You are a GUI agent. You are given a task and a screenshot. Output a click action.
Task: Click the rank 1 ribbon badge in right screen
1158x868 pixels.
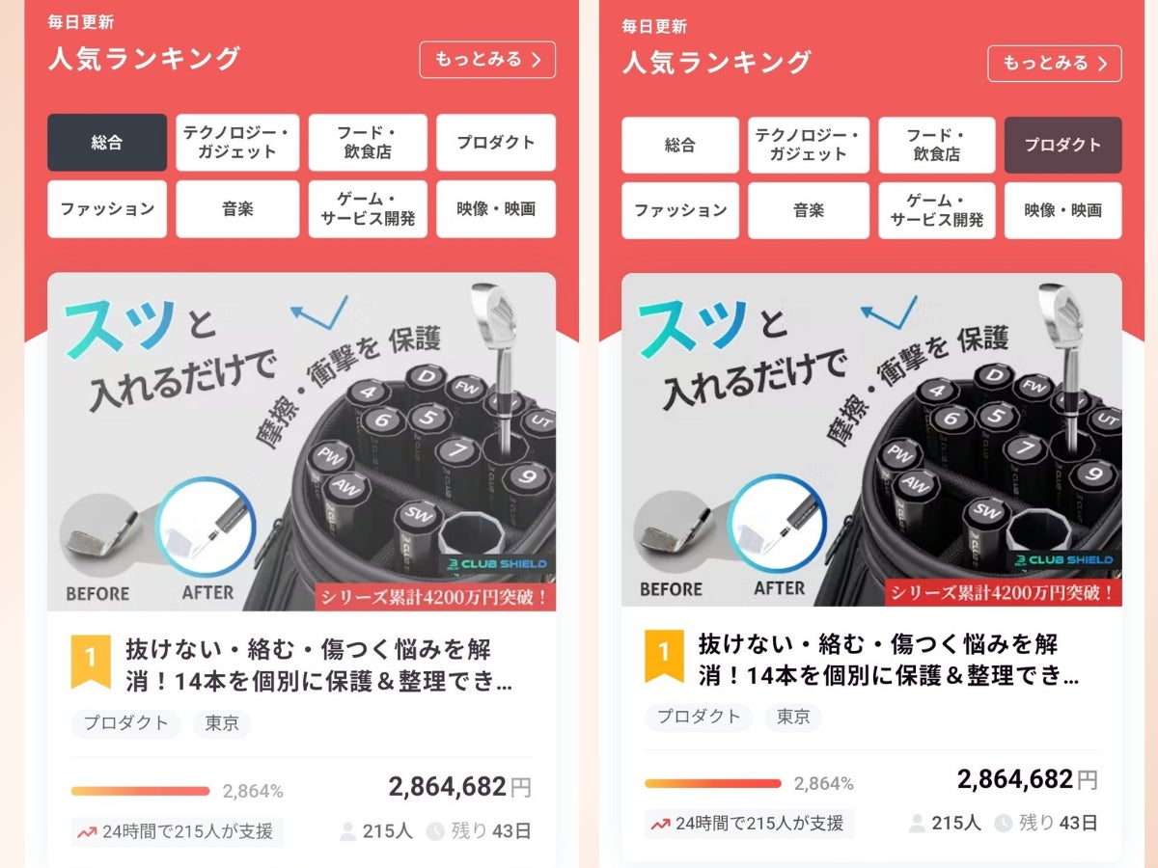tap(664, 655)
